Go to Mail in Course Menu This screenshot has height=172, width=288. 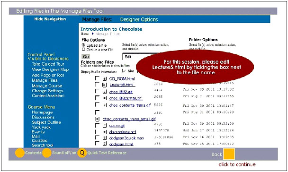[x=36, y=136]
